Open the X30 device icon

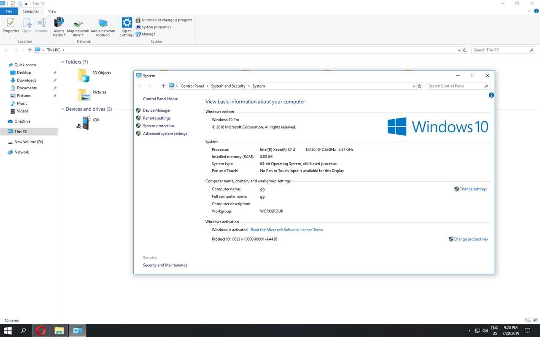[83, 123]
